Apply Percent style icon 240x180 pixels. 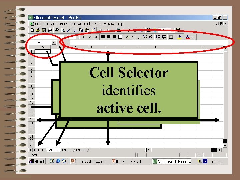(134, 37)
